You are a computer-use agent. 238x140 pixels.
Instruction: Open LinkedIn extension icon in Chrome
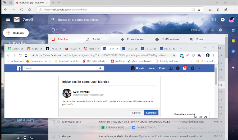click(x=182, y=55)
